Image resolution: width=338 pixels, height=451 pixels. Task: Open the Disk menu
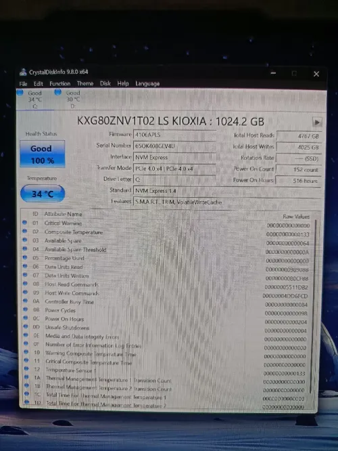[x=105, y=83]
